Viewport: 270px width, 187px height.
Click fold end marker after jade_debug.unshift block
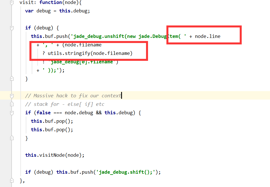pos(12,79)
